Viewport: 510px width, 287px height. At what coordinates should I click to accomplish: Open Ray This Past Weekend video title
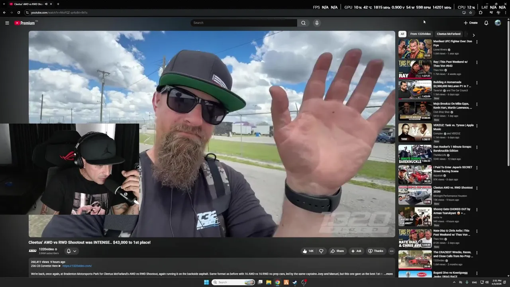click(450, 64)
